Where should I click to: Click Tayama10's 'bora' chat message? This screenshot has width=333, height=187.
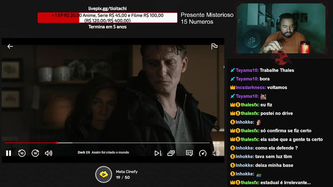pyautogui.click(x=265, y=79)
